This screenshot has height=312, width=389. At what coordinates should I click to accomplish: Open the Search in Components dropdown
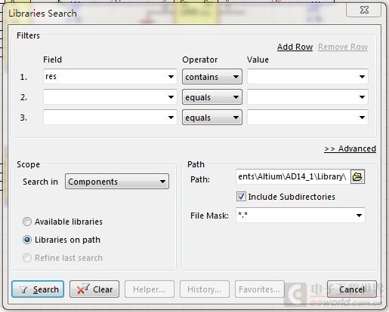coord(117,182)
